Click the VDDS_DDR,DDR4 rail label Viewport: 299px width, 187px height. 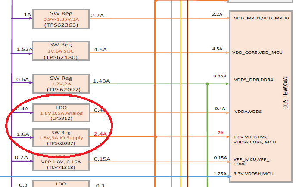pyautogui.click(x=253, y=80)
